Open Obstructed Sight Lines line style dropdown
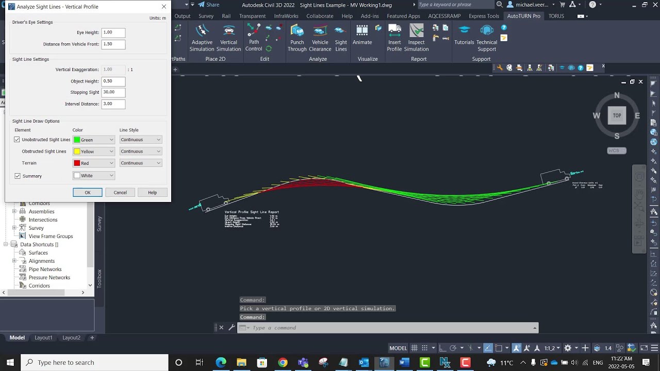The image size is (660, 371). click(x=141, y=151)
